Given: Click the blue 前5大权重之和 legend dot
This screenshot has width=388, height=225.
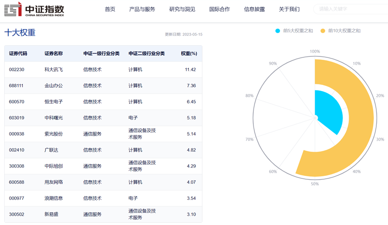Looking at the screenshot, I should tap(278, 31).
